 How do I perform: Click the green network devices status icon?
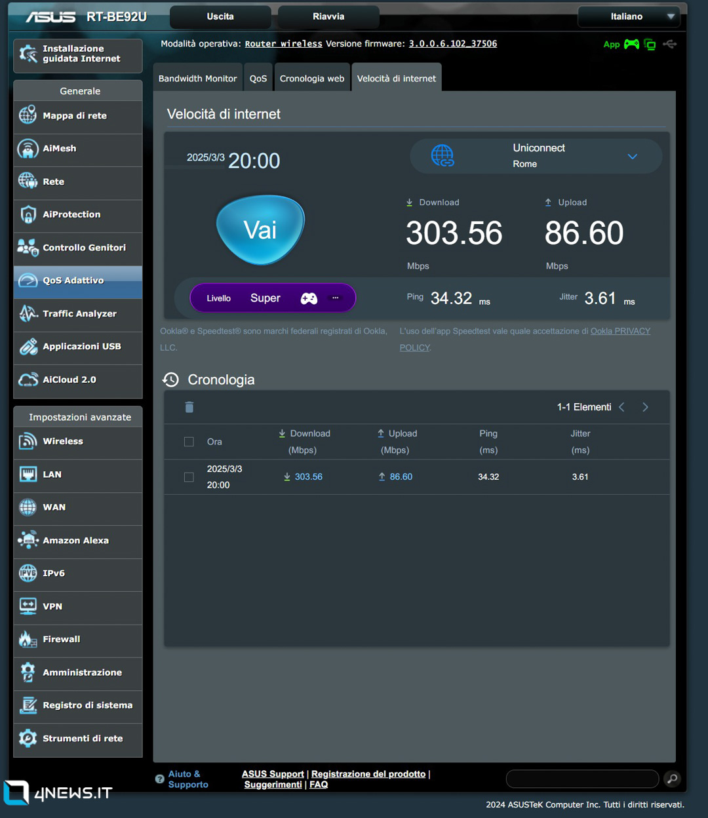point(650,45)
